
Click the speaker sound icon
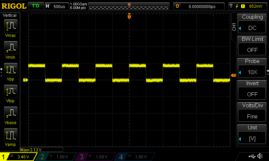[260, 156]
